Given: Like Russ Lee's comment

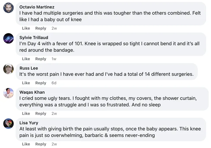Looking at the screenshot, I should tap(26, 83).
